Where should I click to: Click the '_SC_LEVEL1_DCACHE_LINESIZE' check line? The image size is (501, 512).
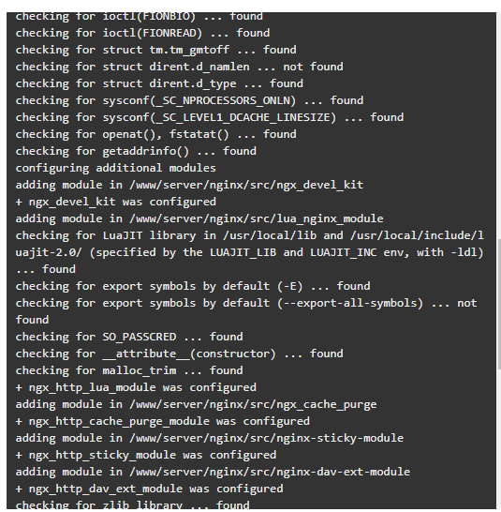click(x=210, y=117)
